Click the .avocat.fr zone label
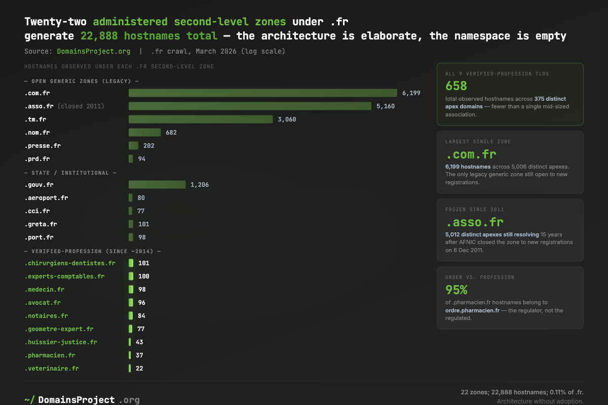The height and width of the screenshot is (405, 608). (43, 303)
